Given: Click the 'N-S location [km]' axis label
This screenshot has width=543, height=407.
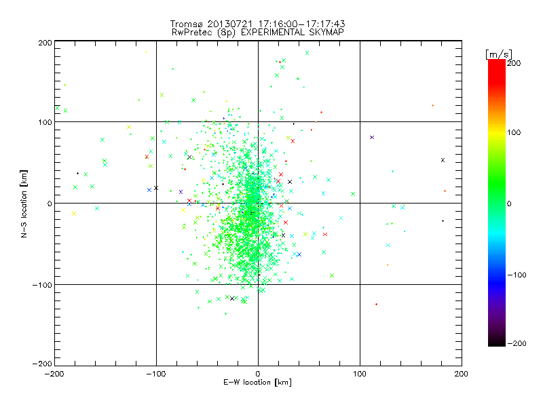Looking at the screenshot, I should click(24, 203).
